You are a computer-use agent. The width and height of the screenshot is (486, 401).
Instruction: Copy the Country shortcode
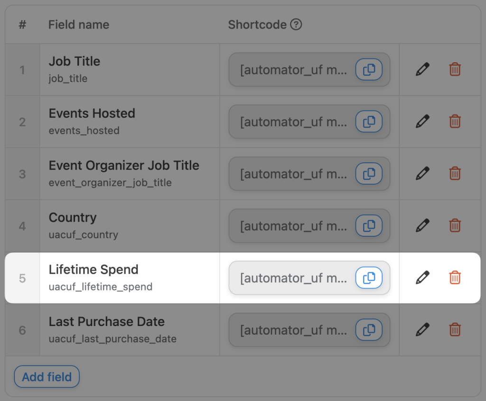coord(369,225)
